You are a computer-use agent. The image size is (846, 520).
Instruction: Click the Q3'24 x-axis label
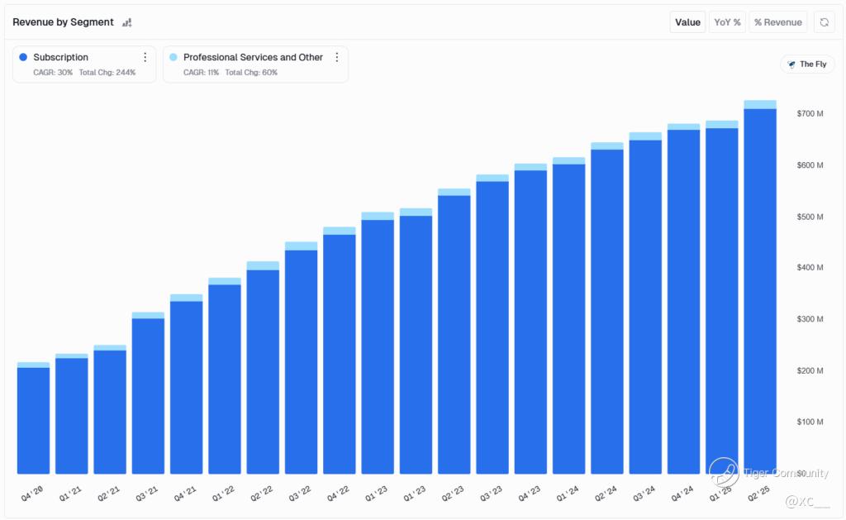coord(644,493)
